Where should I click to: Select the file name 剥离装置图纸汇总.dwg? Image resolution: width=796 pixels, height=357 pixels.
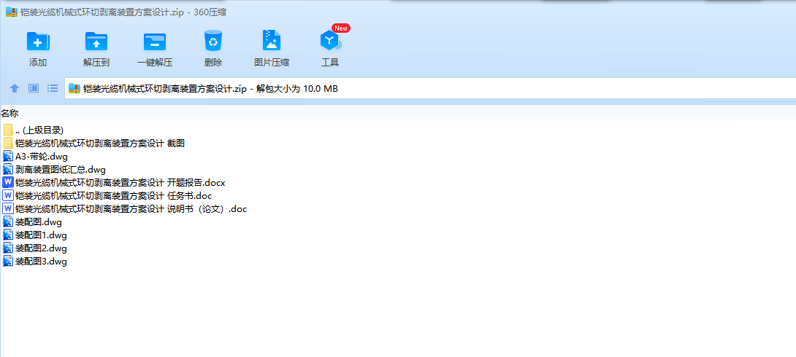pyautogui.click(x=61, y=170)
